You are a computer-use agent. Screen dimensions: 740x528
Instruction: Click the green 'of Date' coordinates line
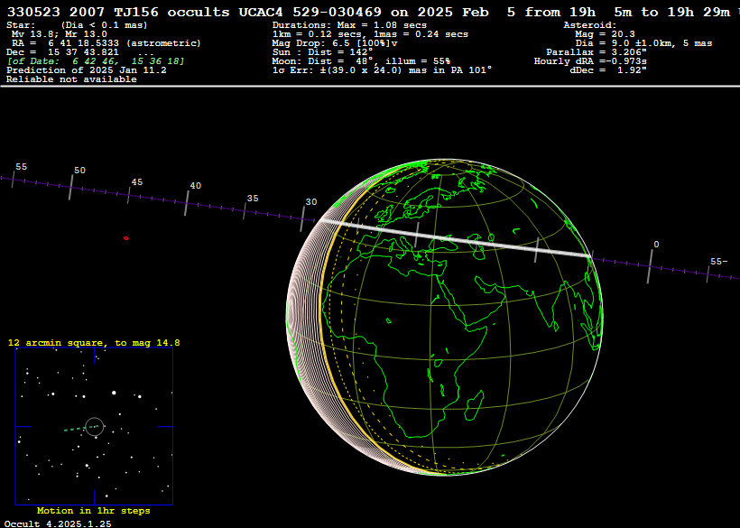[x=96, y=61]
